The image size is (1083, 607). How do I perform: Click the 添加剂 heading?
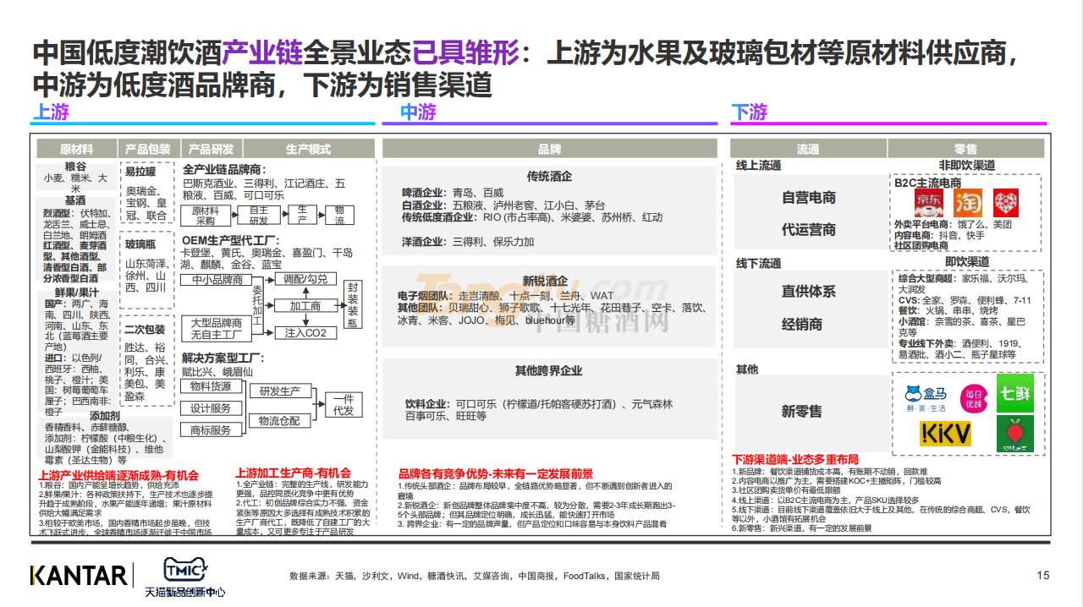click(104, 417)
